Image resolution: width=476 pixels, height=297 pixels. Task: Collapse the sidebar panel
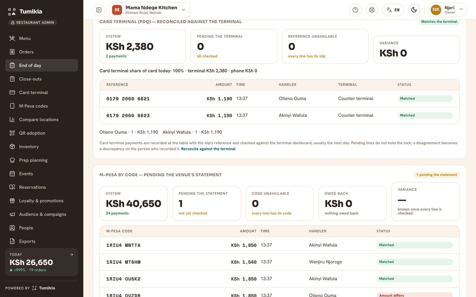tap(99, 10)
